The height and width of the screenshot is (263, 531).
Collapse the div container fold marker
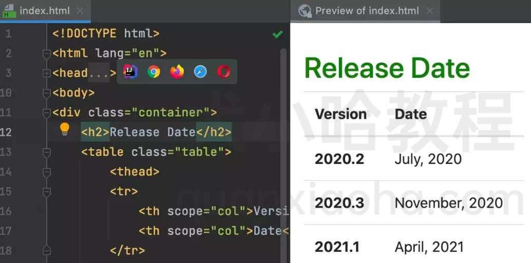tap(47, 113)
